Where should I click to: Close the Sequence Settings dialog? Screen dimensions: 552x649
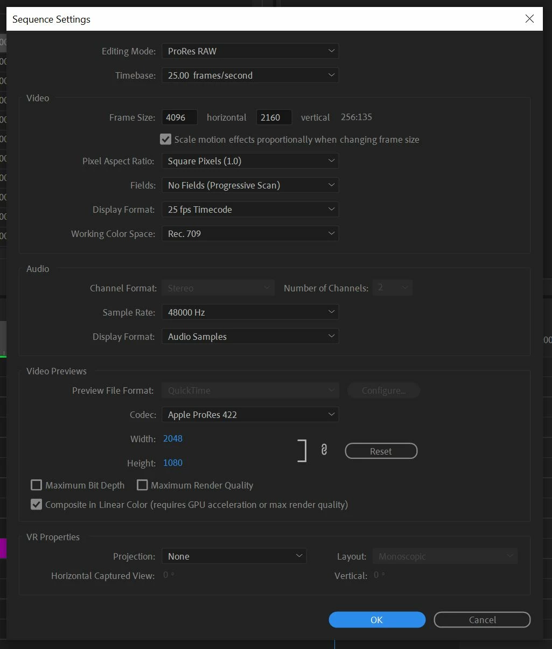coord(529,19)
